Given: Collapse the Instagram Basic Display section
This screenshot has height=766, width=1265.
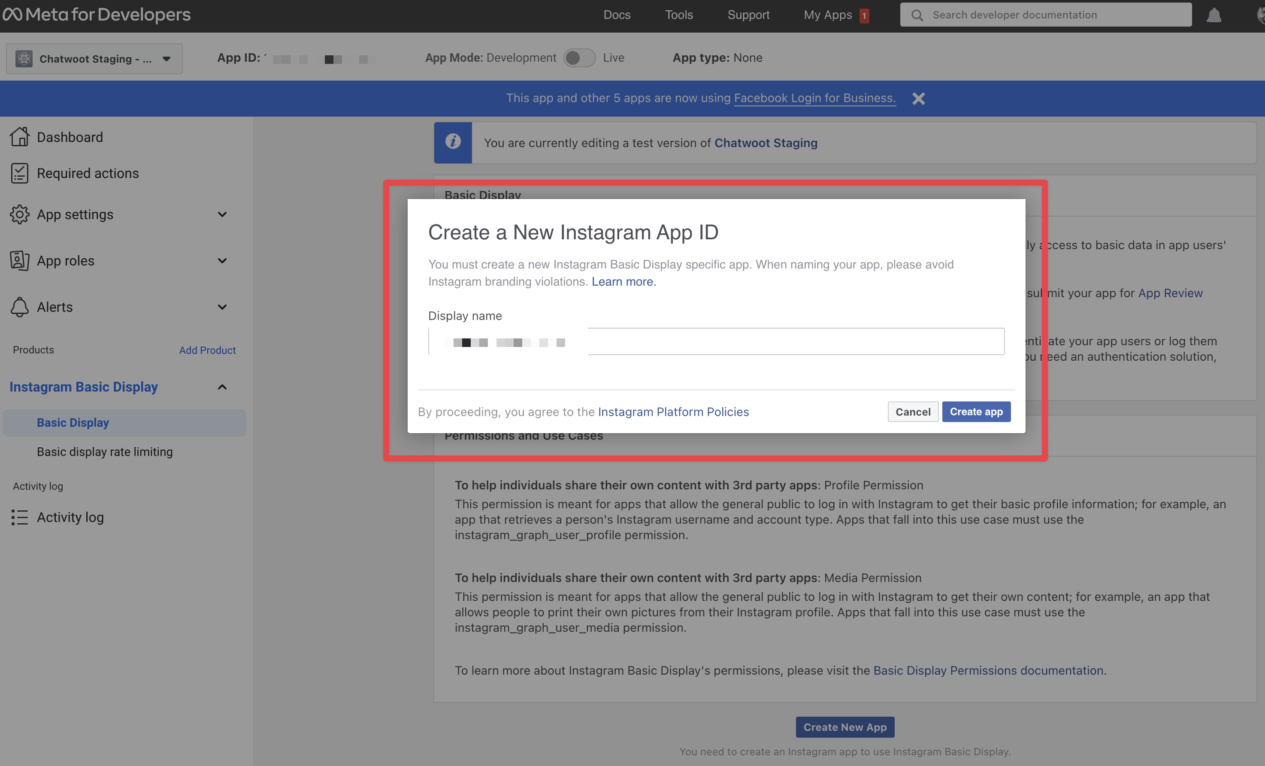Looking at the screenshot, I should [222, 387].
